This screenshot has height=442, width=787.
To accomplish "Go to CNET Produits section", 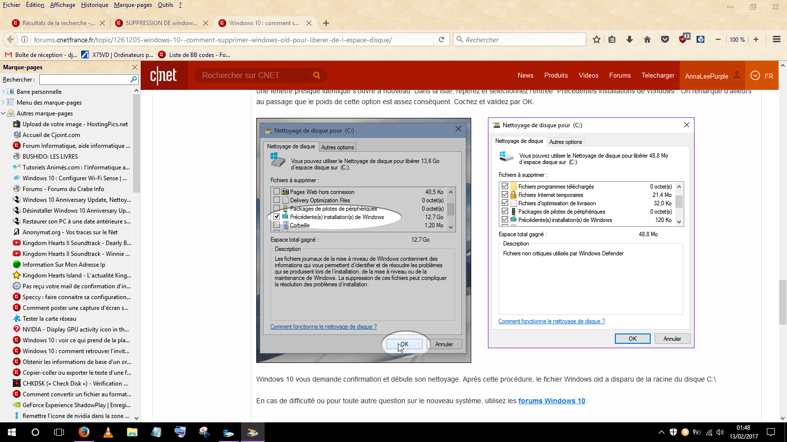I will (556, 75).
